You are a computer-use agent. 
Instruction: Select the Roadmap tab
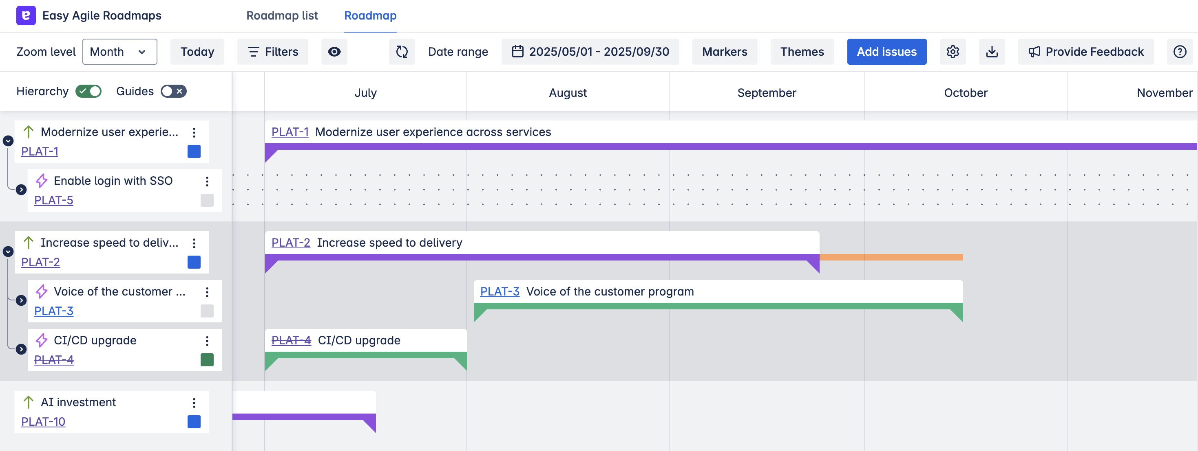tap(370, 15)
